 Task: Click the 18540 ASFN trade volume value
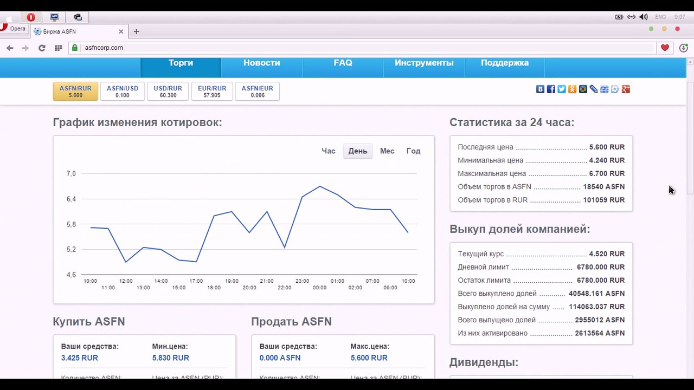(x=604, y=187)
